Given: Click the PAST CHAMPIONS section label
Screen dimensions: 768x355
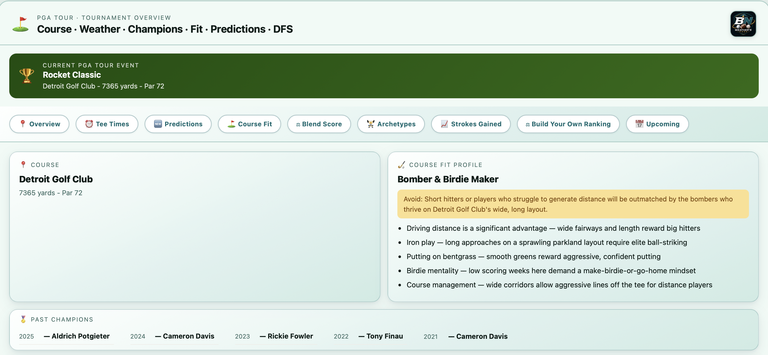Looking at the screenshot, I should 62,319.
